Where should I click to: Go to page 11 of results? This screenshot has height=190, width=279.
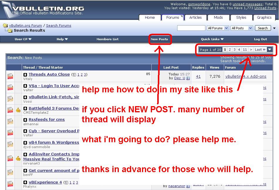click(x=245, y=50)
